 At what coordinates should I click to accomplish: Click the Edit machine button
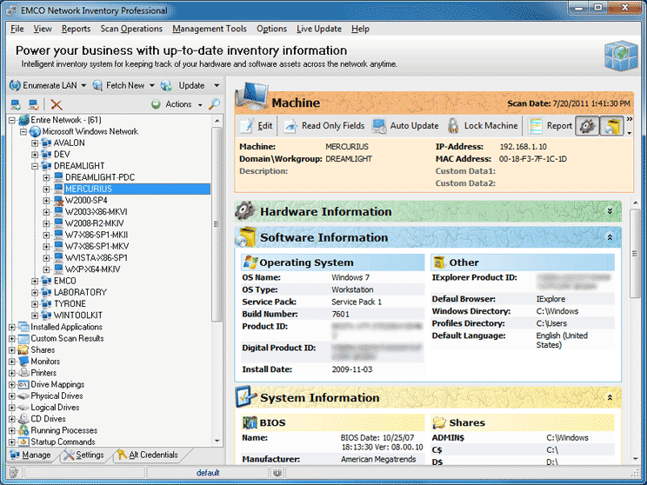pos(257,126)
